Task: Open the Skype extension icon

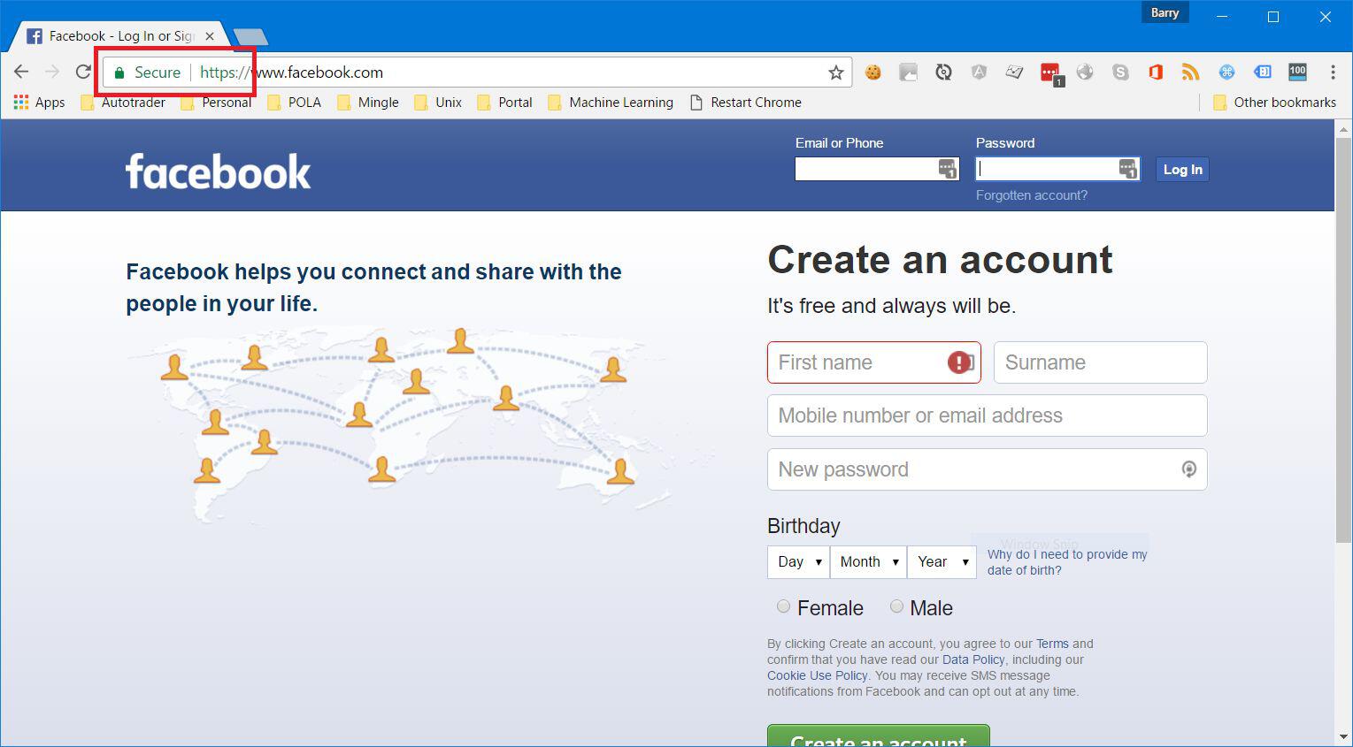Action: click(x=1120, y=72)
